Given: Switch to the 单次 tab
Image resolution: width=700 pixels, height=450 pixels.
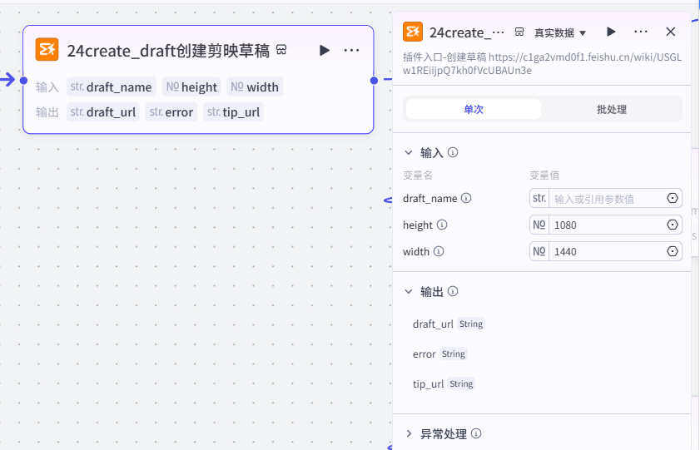Looking at the screenshot, I should 474,109.
